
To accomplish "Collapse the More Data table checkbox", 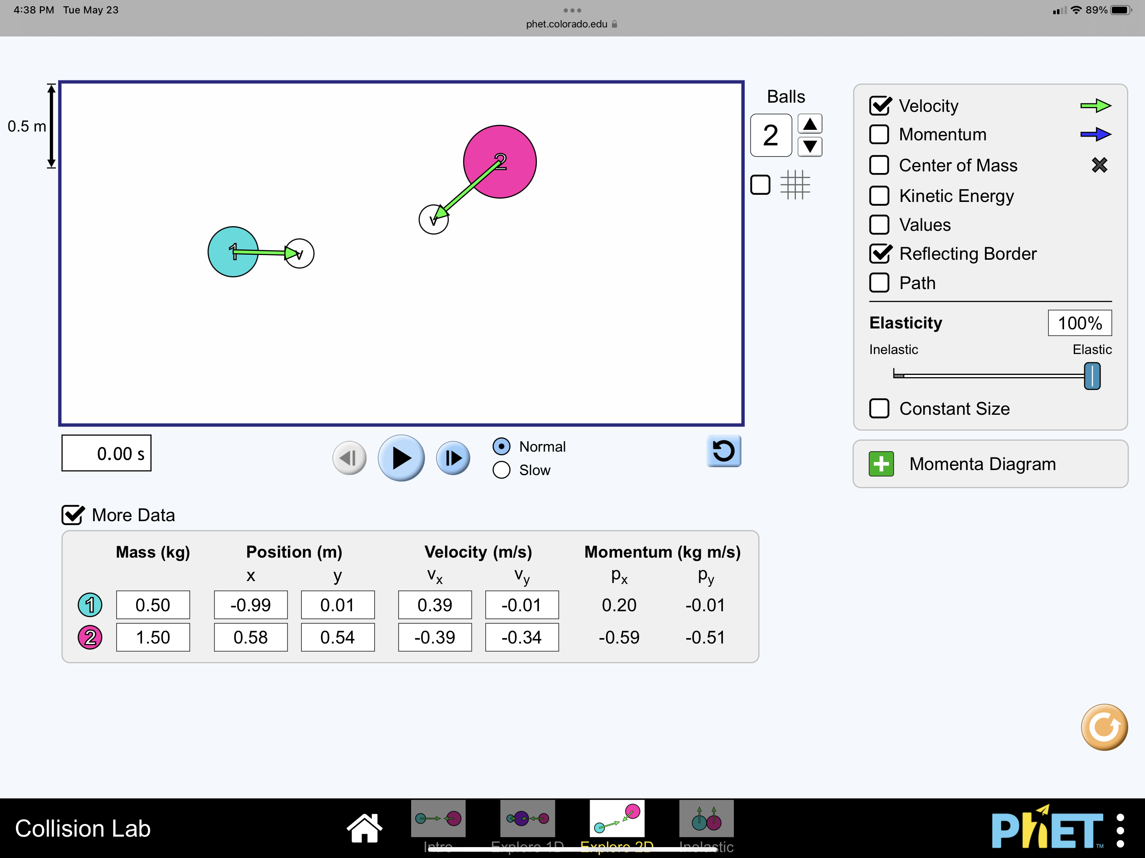I will pos(72,515).
